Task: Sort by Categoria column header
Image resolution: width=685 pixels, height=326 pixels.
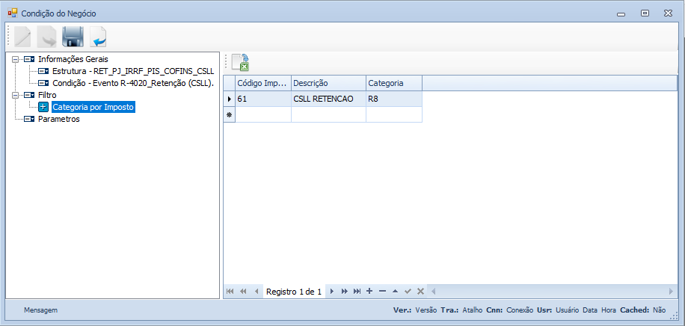Action: pyautogui.click(x=394, y=83)
